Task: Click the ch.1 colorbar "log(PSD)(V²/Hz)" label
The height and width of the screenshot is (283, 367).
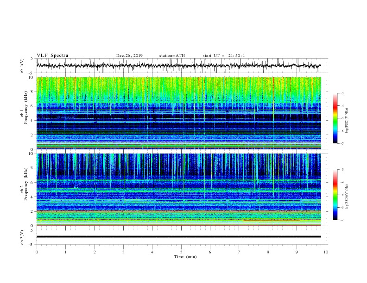Action: 347,121
